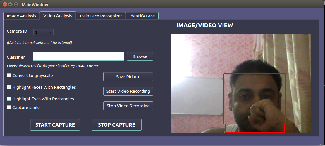Click the Classifier file path field
This screenshot has width=325, height=146.
coord(79,56)
